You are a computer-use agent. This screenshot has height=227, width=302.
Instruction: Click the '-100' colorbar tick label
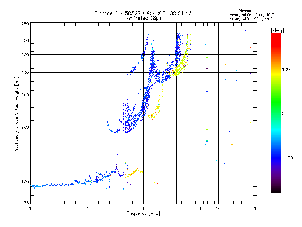pyautogui.click(x=287, y=158)
